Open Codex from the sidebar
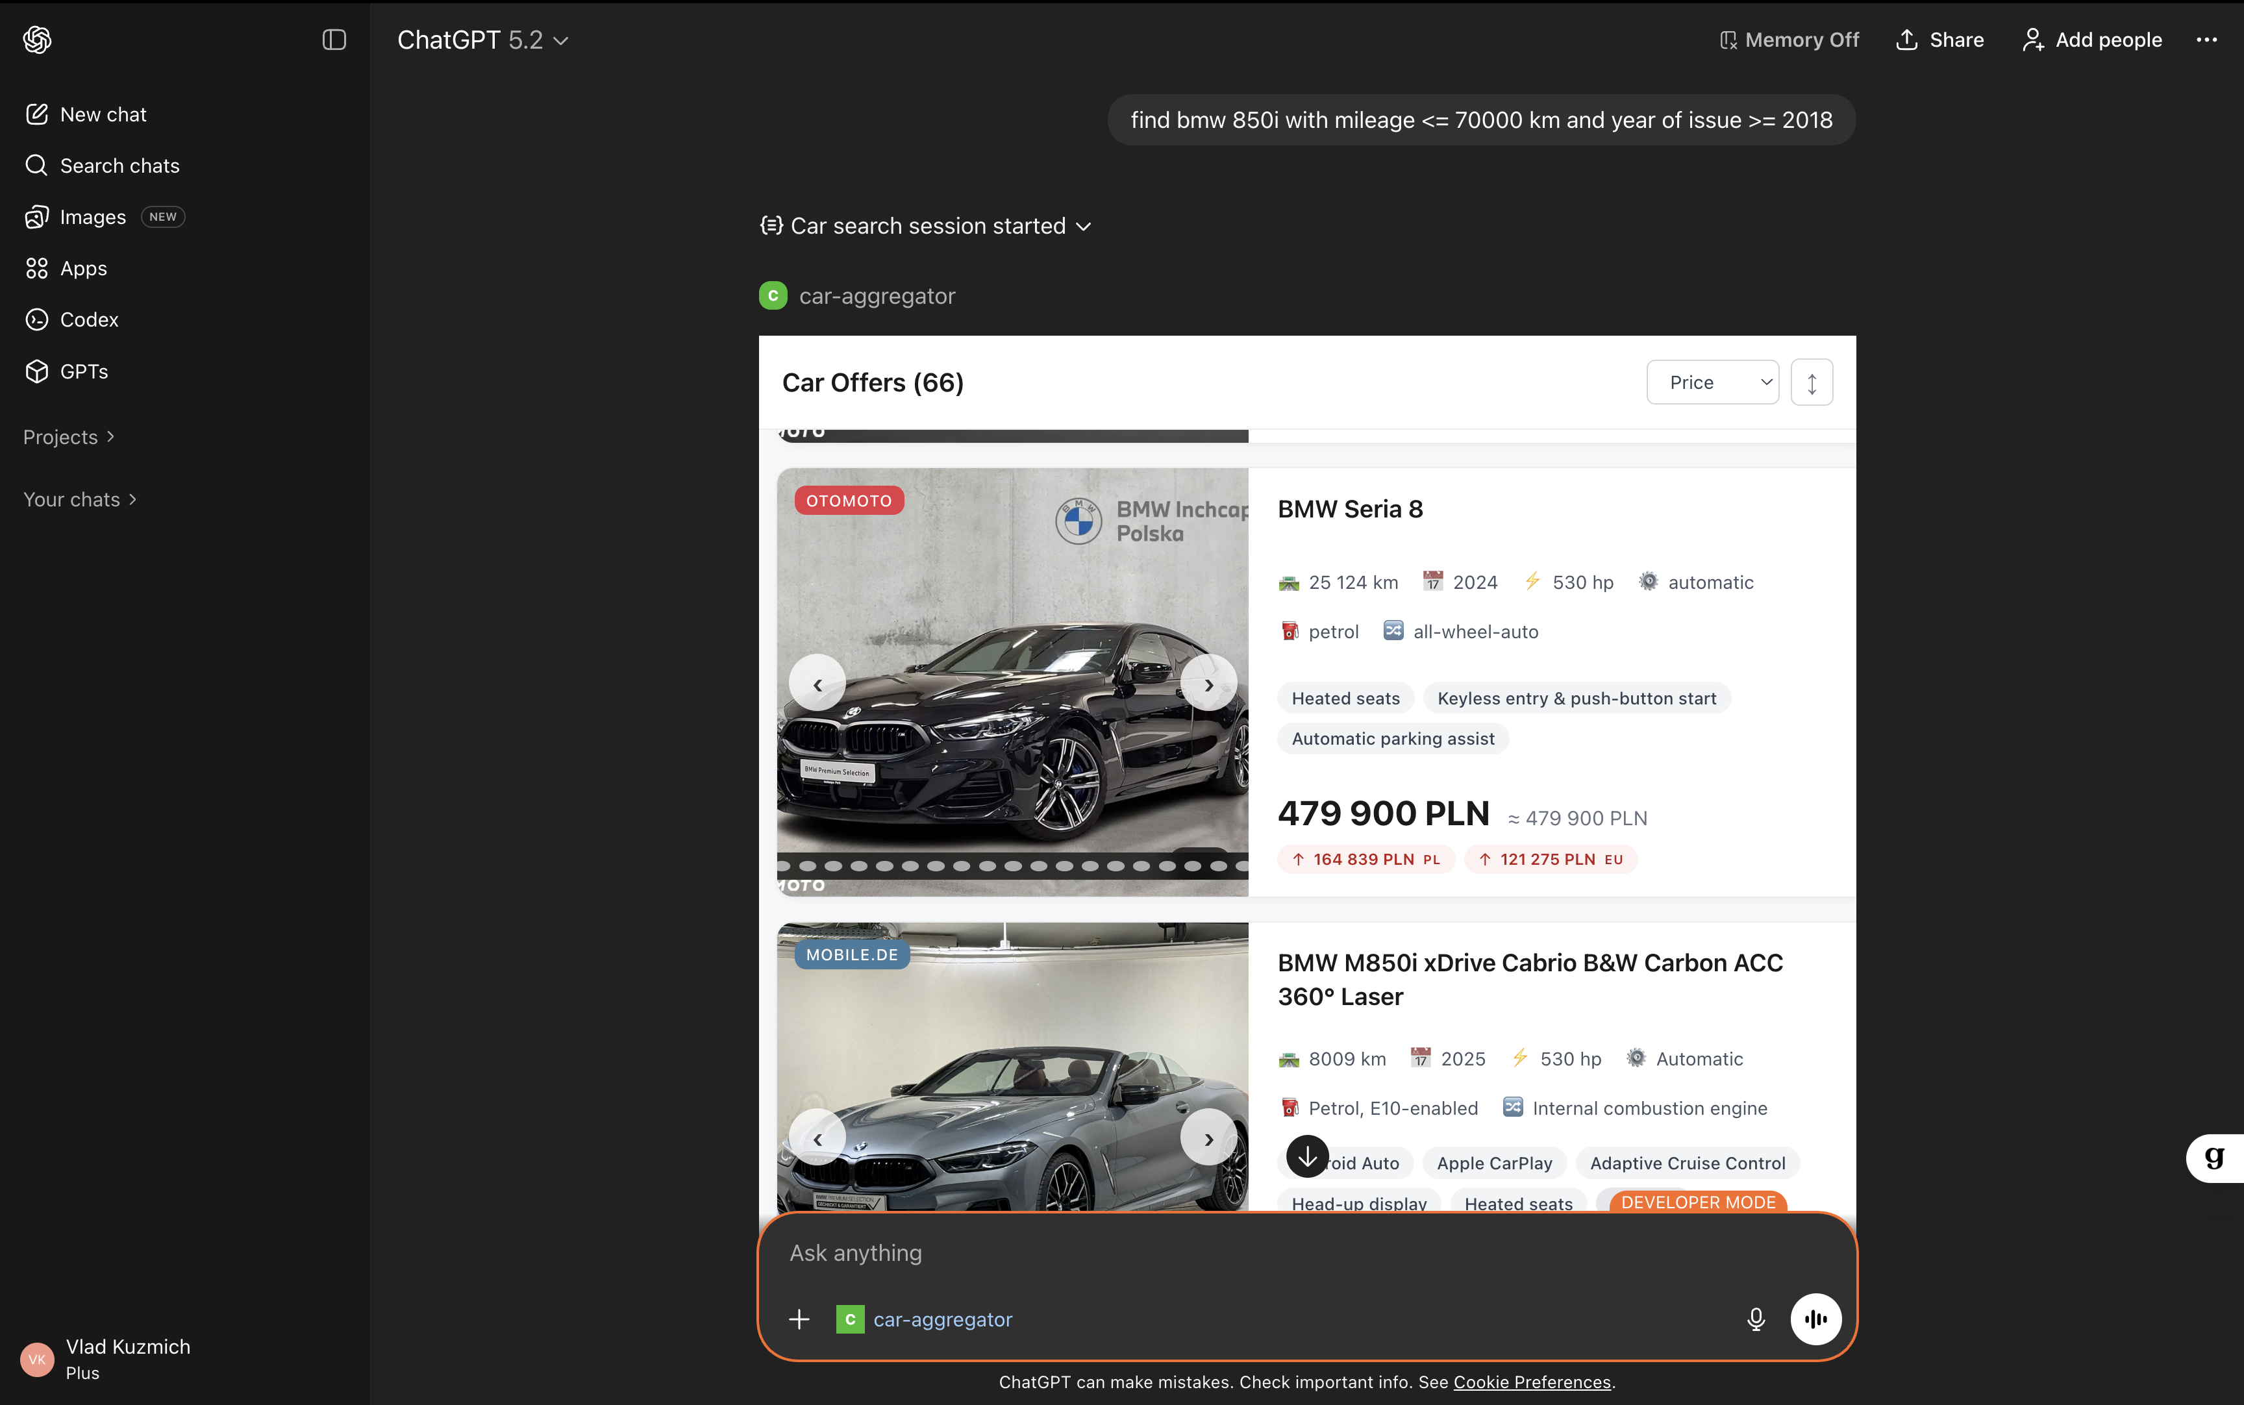Screen dimensions: 2244x1405 (x=88, y=319)
